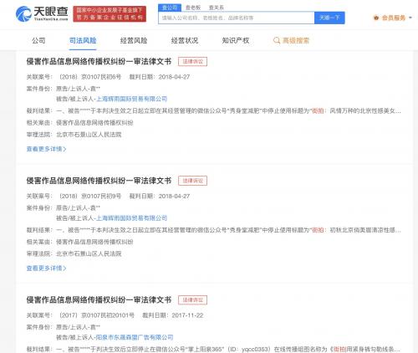Select case number text (2018) 京0107民初9号
Viewport: 418px width, 353px height.
tap(89, 197)
